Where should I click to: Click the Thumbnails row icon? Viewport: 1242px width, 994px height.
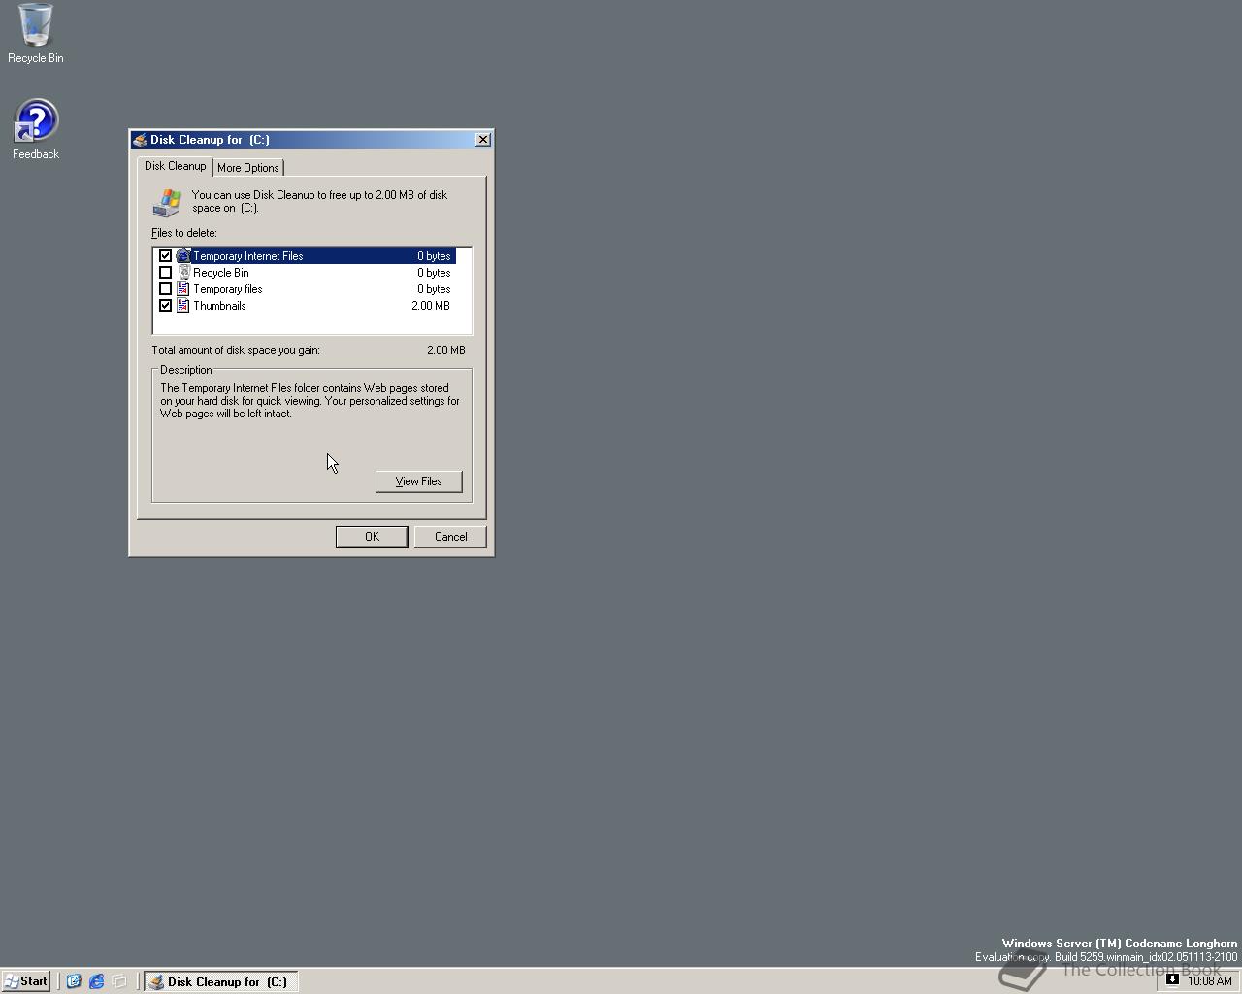click(183, 306)
